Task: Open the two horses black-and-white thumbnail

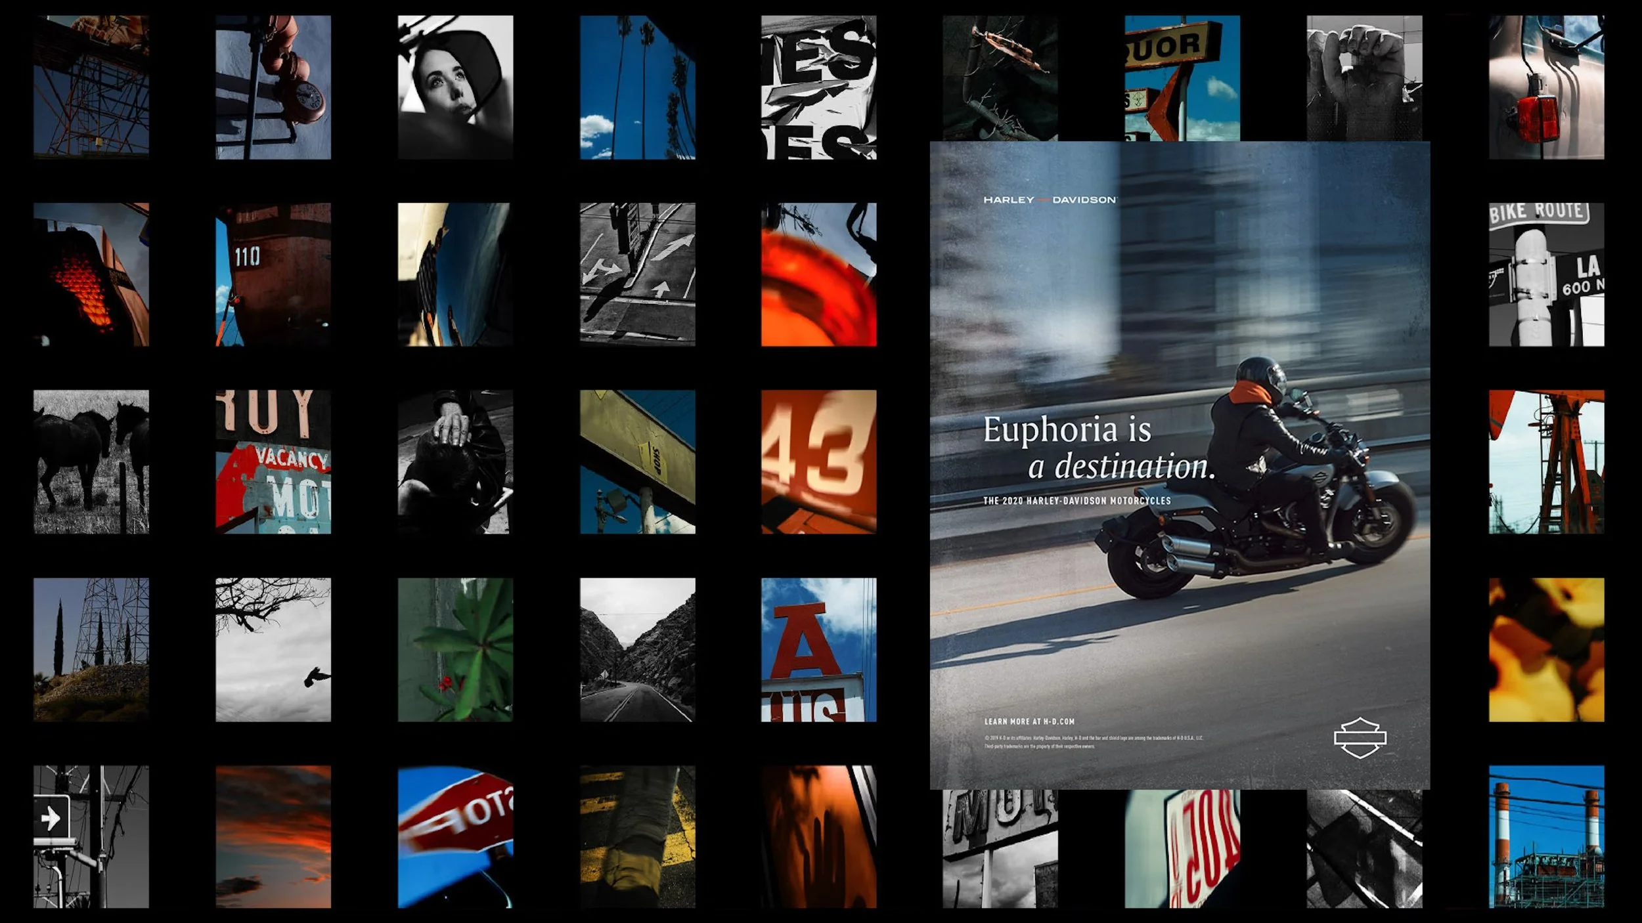Action: point(91,461)
